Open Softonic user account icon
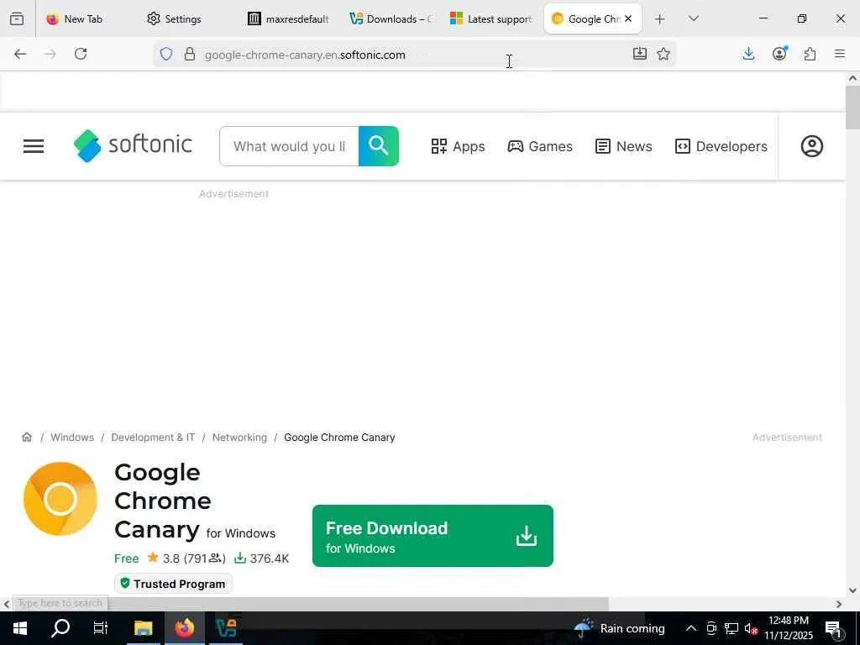The image size is (860, 645). [x=812, y=146]
